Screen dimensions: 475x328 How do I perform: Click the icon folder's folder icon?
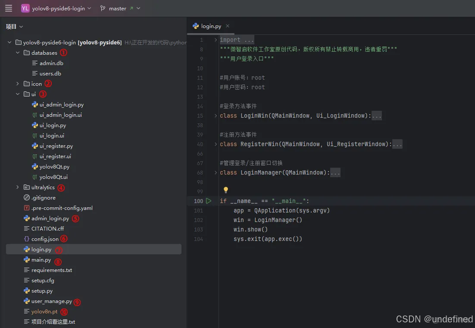(27, 84)
